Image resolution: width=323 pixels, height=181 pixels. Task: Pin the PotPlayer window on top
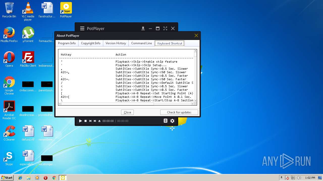pyautogui.click(x=143, y=28)
